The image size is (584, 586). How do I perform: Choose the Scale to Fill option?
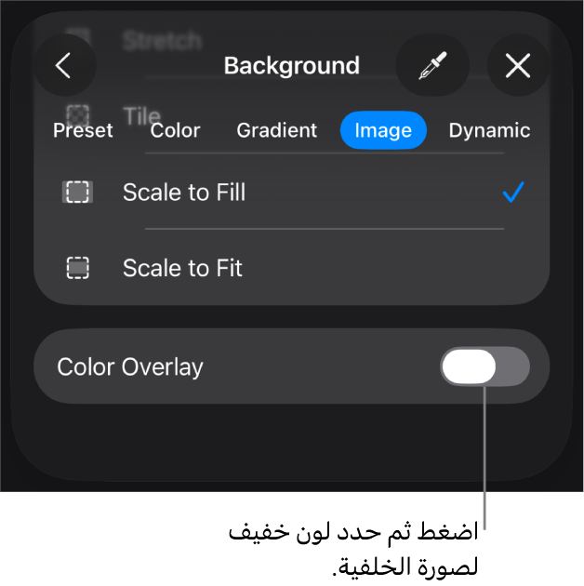(184, 193)
